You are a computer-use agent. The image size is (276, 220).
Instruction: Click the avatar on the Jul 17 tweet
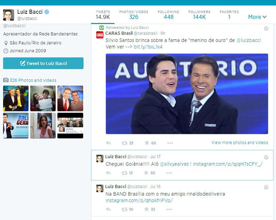pyautogui.click(x=100, y=159)
